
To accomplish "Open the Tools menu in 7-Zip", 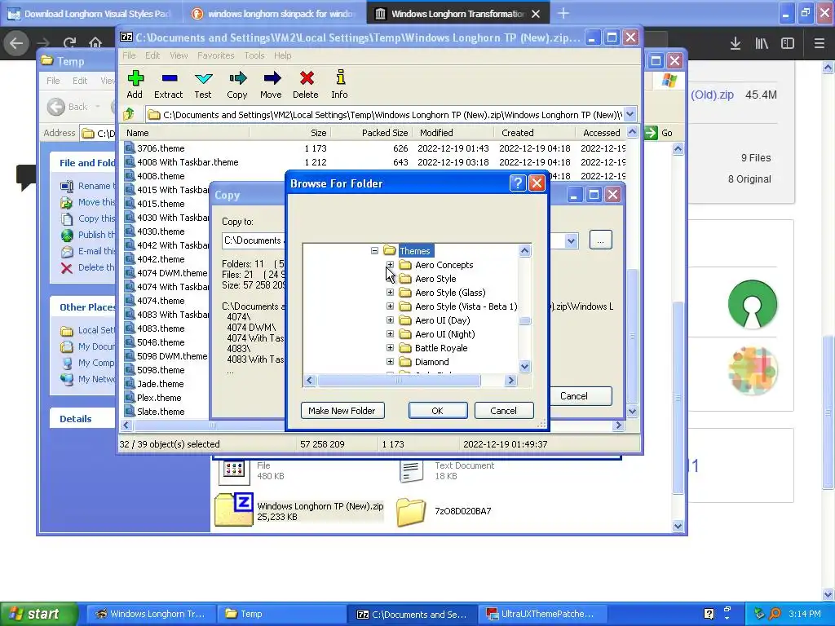I will 254,55.
